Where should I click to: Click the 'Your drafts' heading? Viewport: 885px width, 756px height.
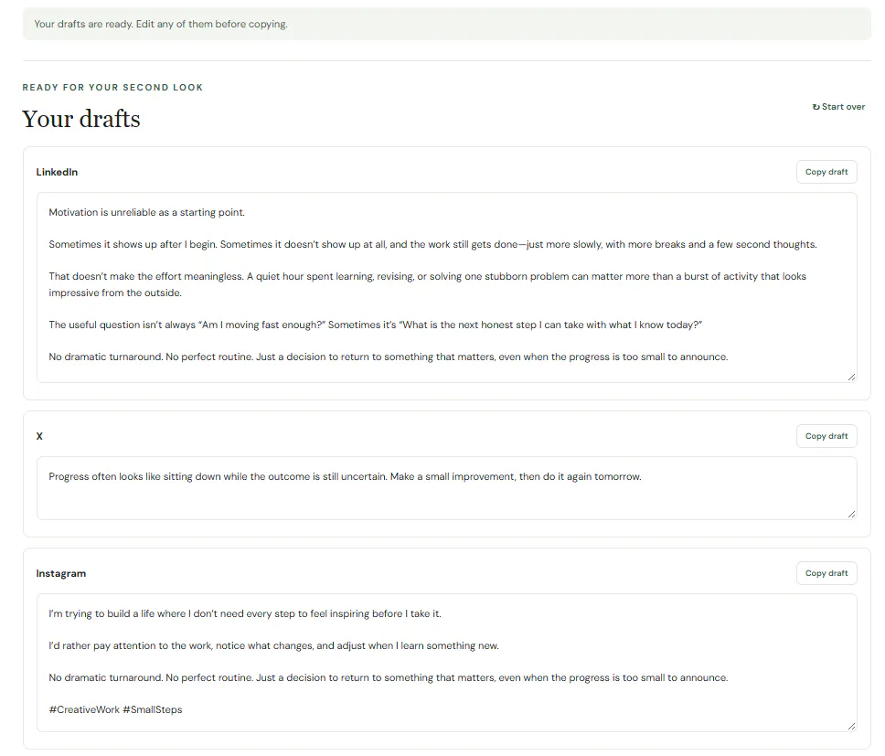(81, 119)
